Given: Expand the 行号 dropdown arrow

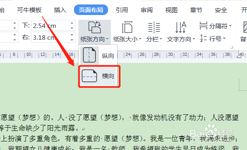Looking at the screenshot, I should [x=224, y=38].
